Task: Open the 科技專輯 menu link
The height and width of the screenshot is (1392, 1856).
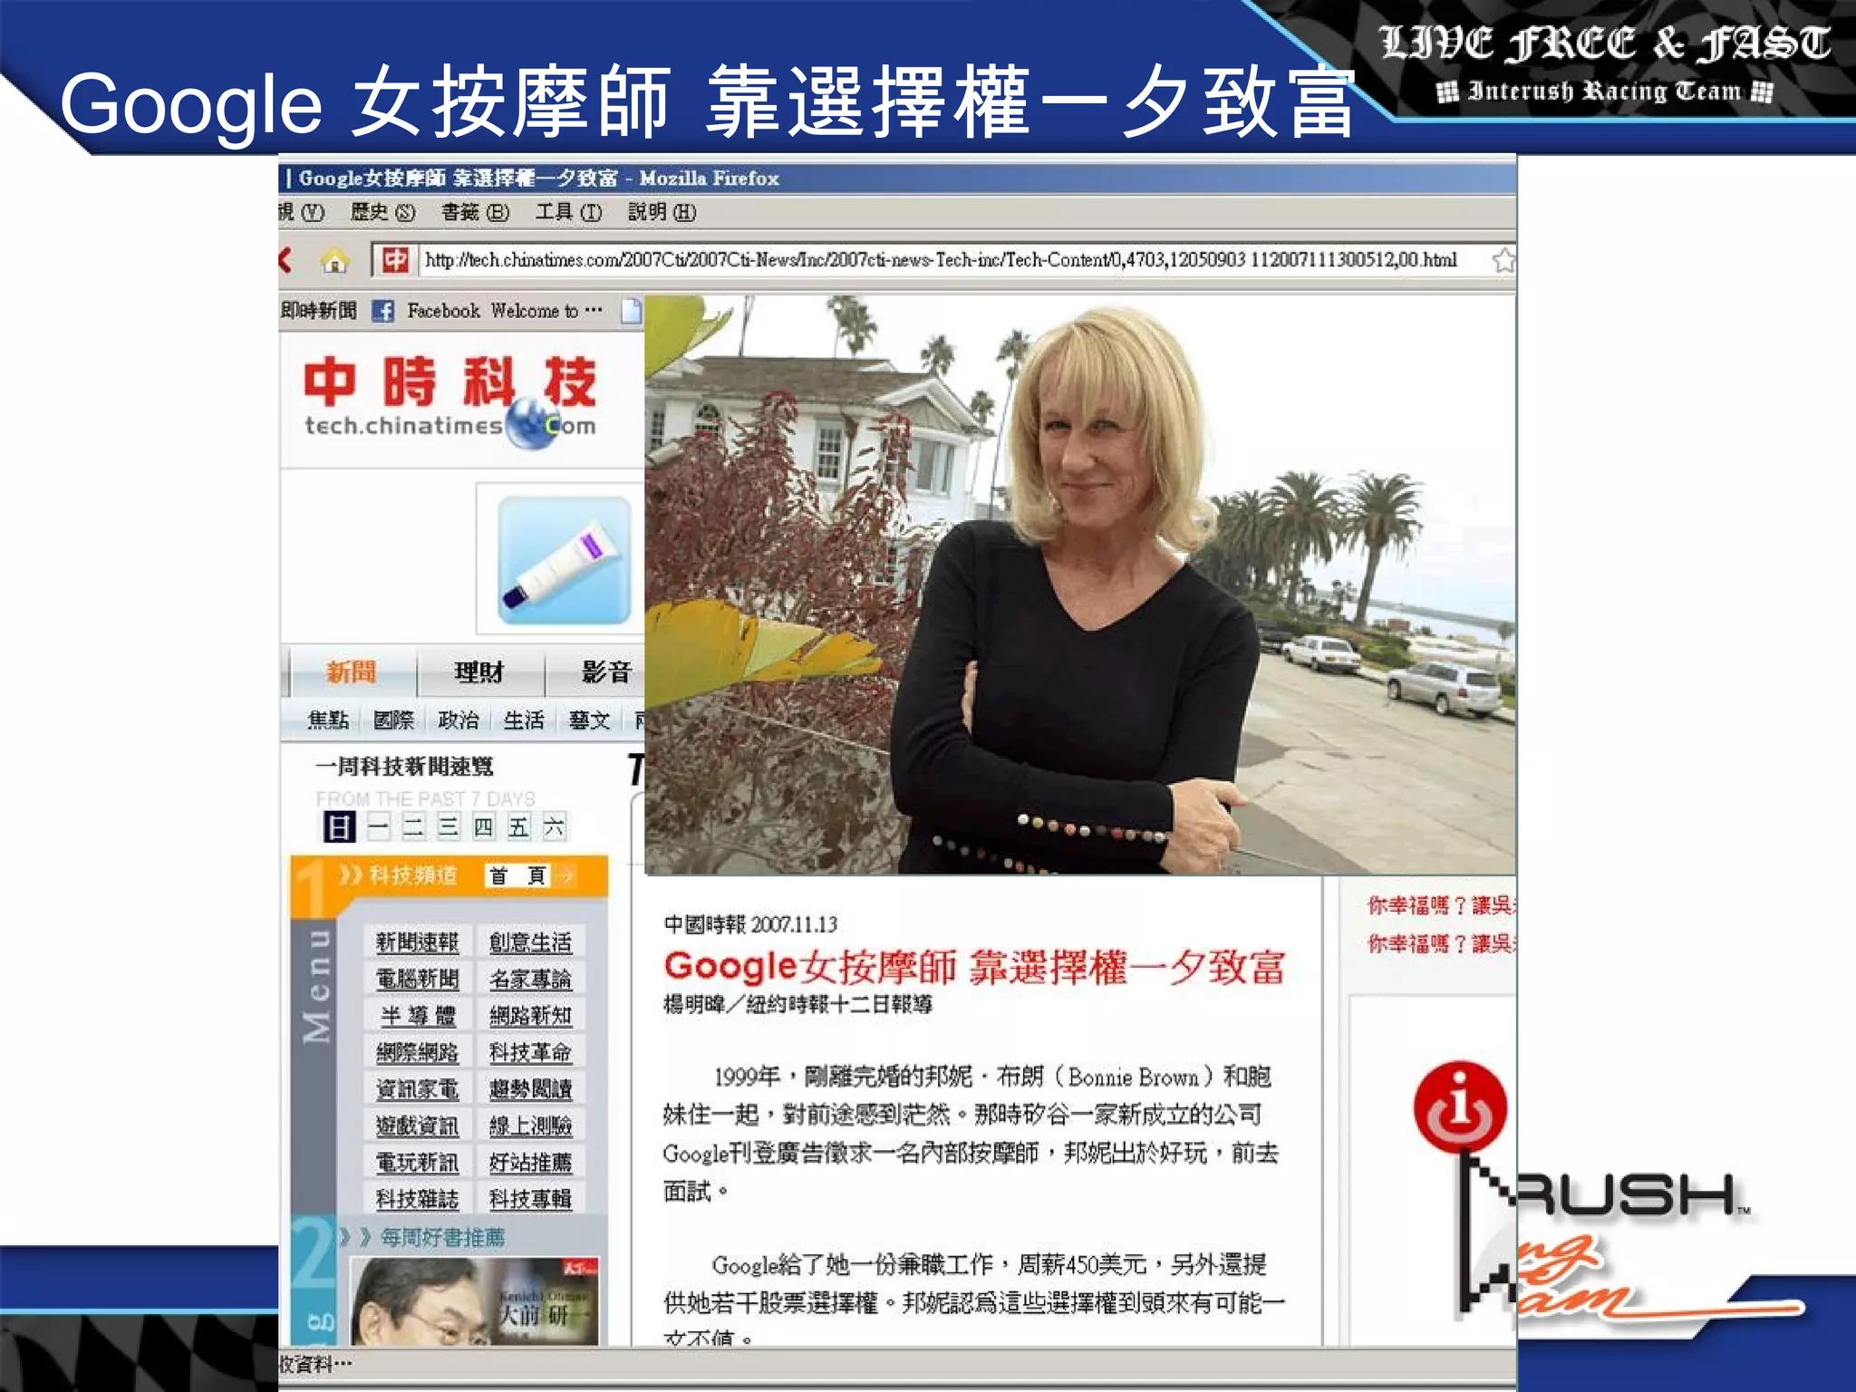Action: 530,1199
